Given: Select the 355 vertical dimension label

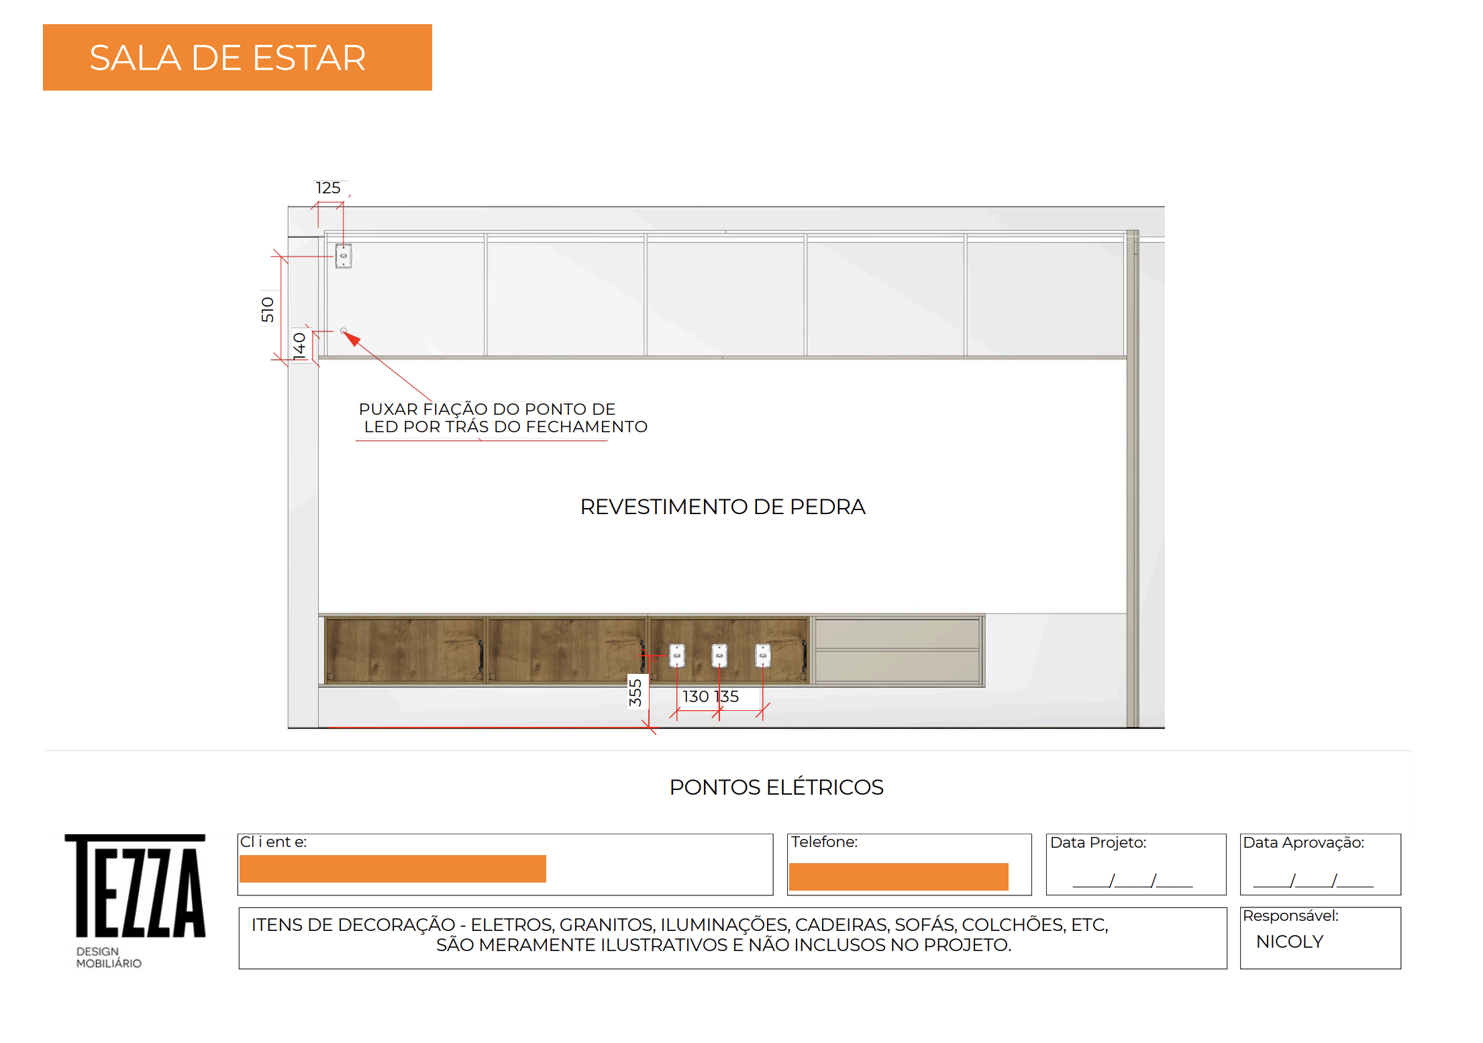Looking at the screenshot, I should click(x=635, y=693).
